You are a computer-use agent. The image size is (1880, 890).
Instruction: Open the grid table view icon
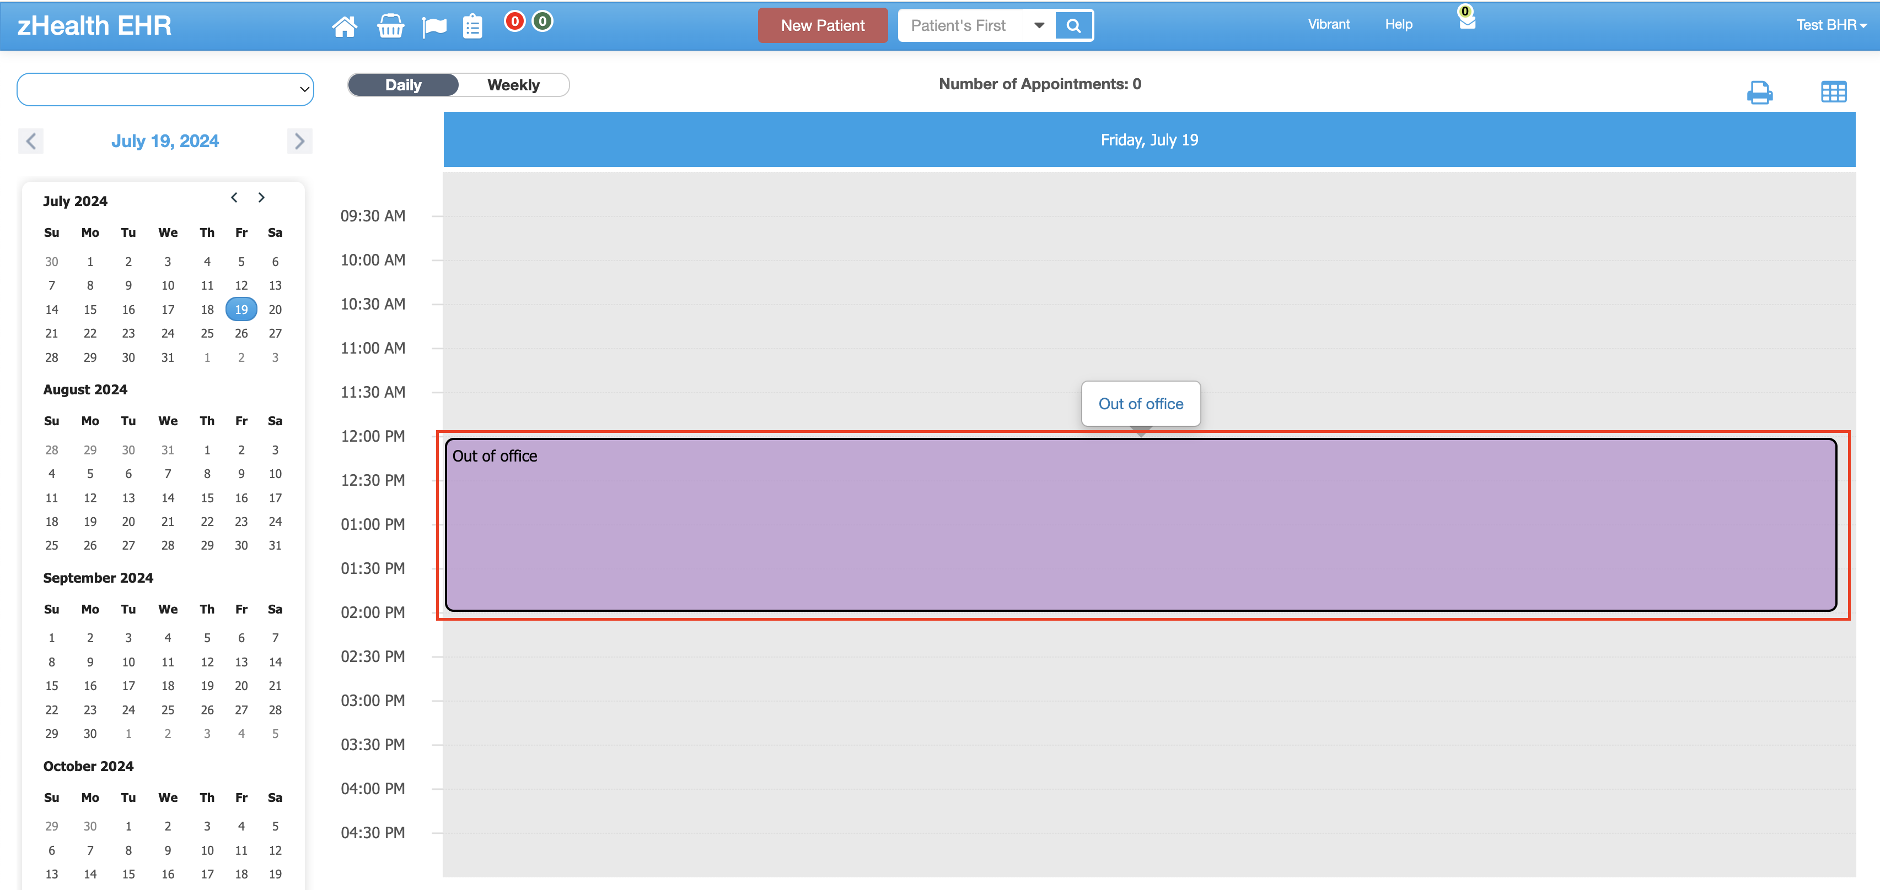pyautogui.click(x=1833, y=92)
